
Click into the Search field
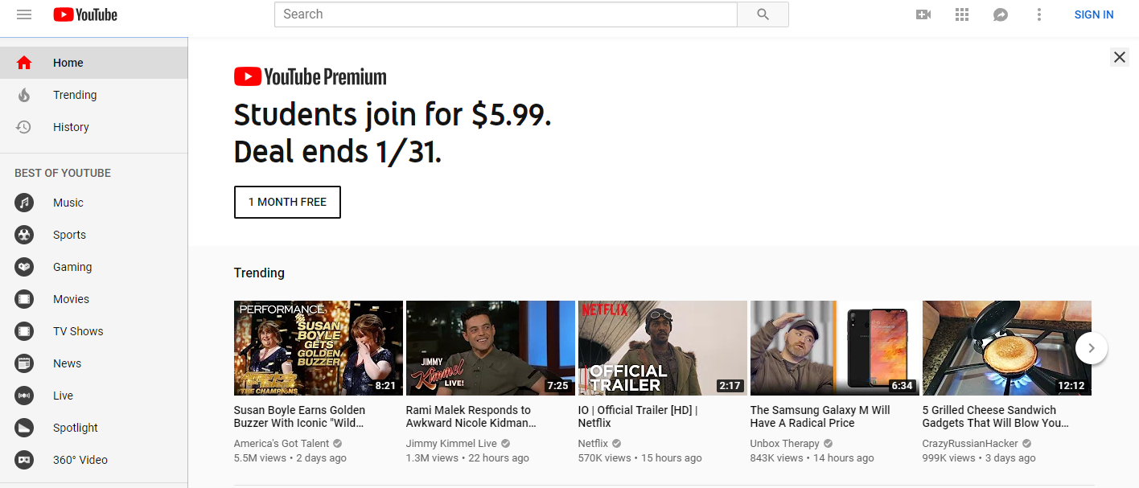coord(506,14)
